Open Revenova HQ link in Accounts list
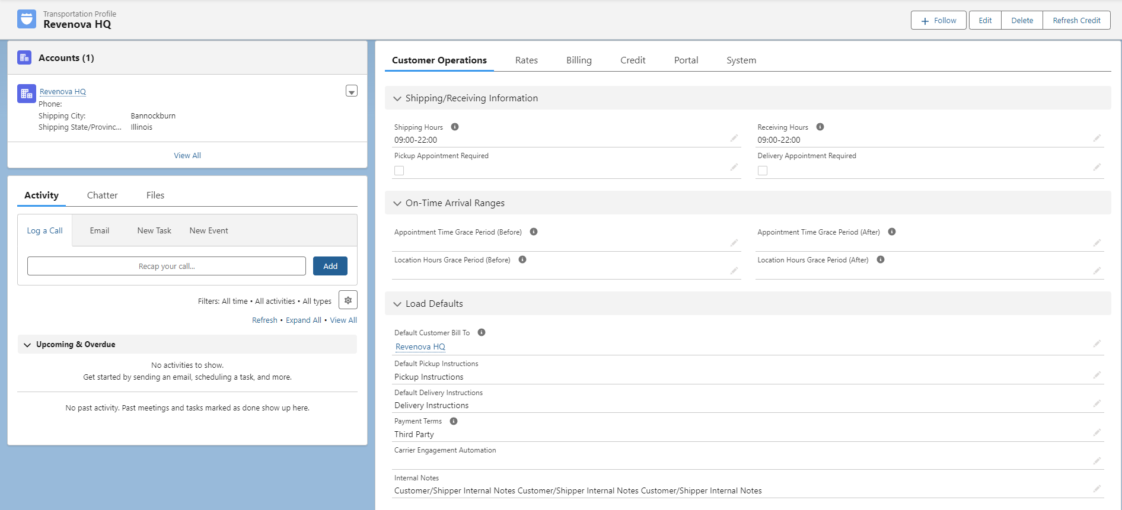 pos(63,91)
